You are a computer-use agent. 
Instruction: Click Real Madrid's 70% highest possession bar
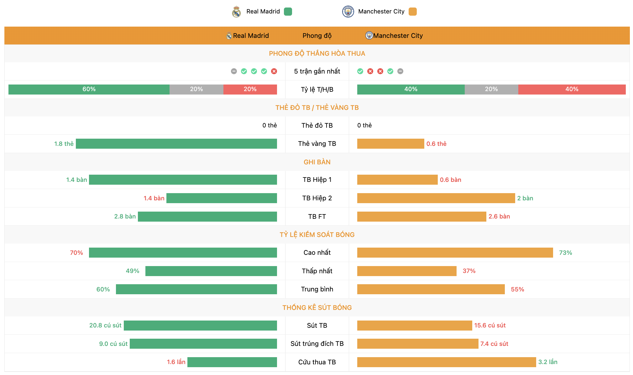tap(183, 253)
